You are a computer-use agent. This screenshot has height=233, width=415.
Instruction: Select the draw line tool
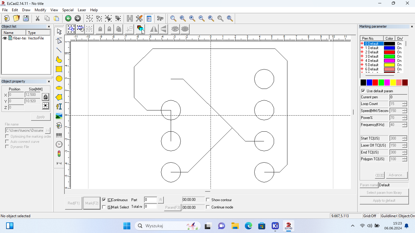coord(59,50)
